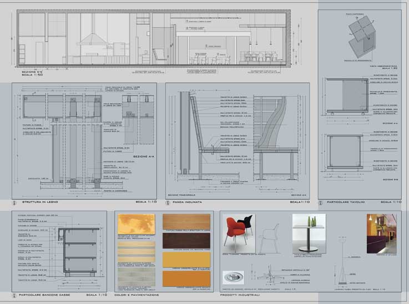This screenshot has width=409, height=304.
Task: Click 'SEZIONE B-B' in the tavolini panel
Action: (390, 180)
